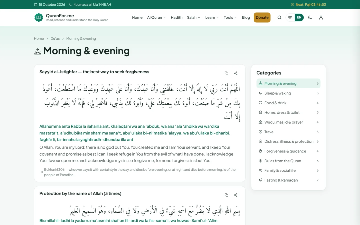Viewport: 360px width, 225px height.
Task: Open the Fasting & Ramadan category
Action: [x=288, y=180]
